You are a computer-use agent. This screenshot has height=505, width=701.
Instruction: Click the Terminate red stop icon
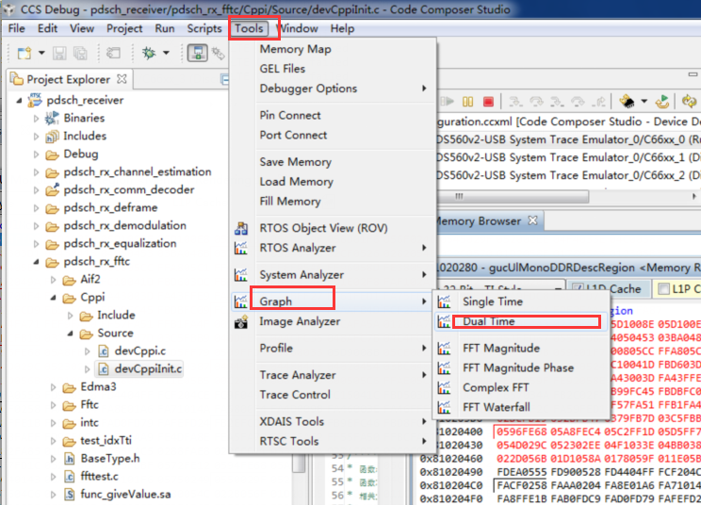tap(488, 102)
